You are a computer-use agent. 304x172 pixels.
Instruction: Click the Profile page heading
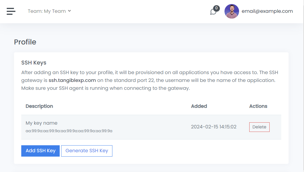pos(25,42)
